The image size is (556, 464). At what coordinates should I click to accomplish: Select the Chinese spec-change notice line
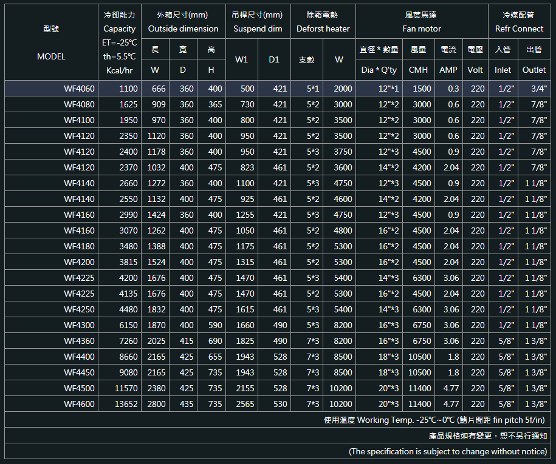point(488,435)
